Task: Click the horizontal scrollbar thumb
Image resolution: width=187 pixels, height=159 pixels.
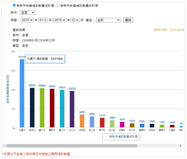Action: [72, 146]
